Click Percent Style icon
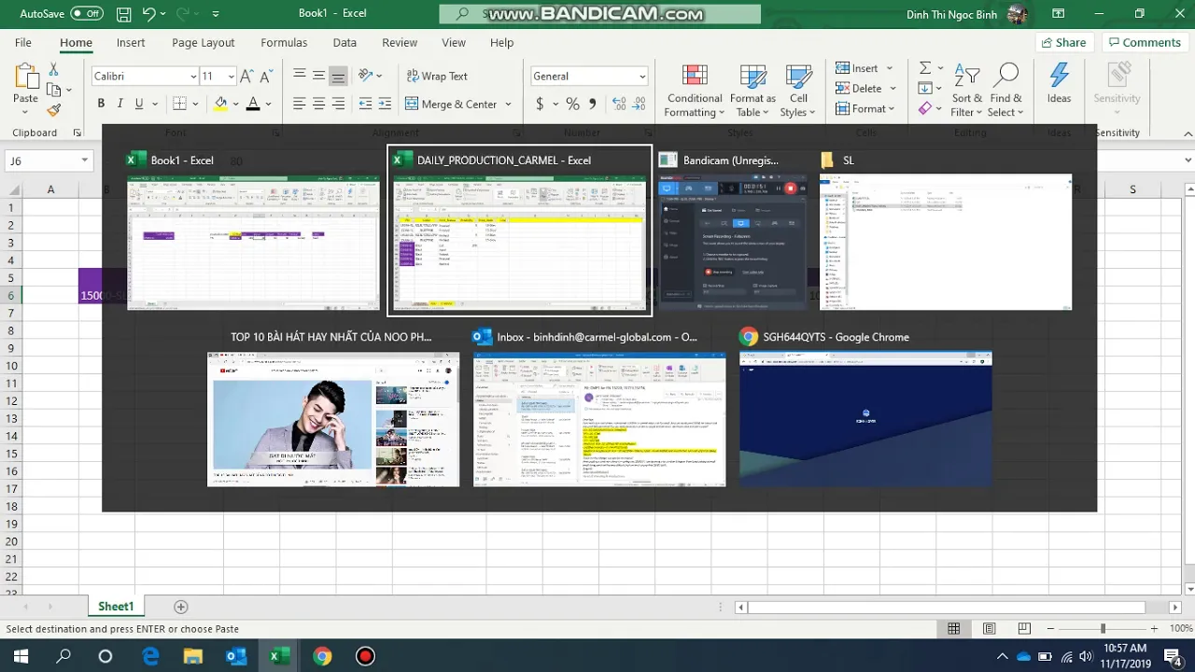This screenshot has width=1195, height=672. coord(572,104)
